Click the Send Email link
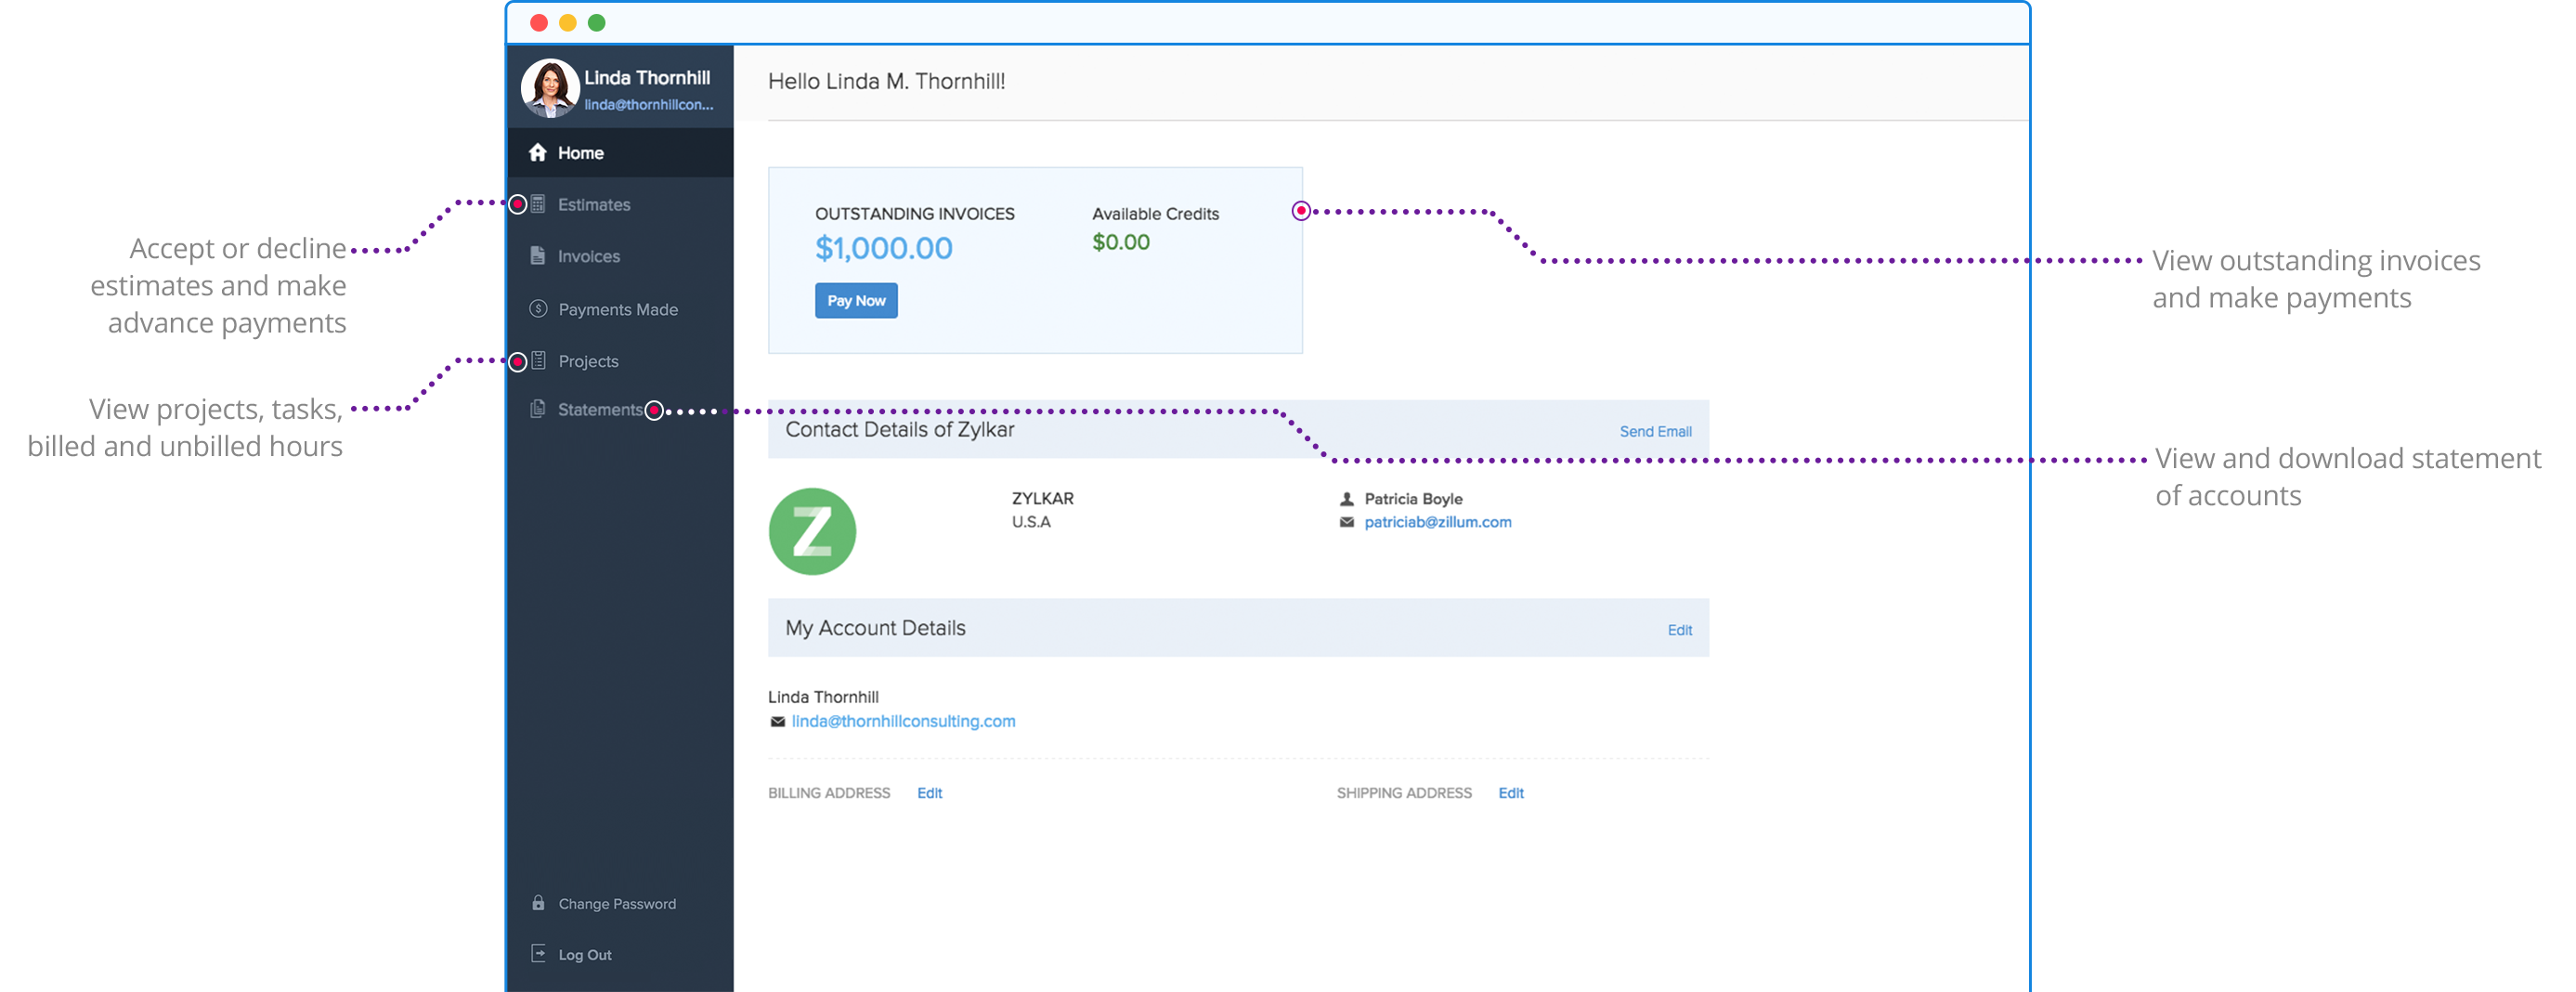This screenshot has width=2576, height=992. 1655,432
